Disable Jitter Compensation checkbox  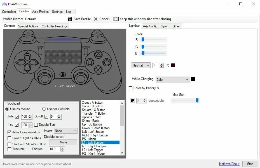pyautogui.click(x=9, y=132)
